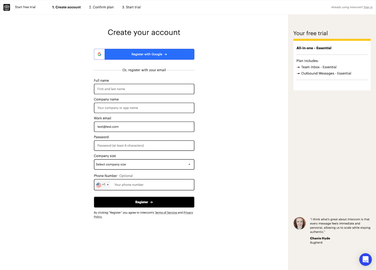The width and height of the screenshot is (376, 270).
Task: Click the BugHerd company text
Action: (316, 243)
